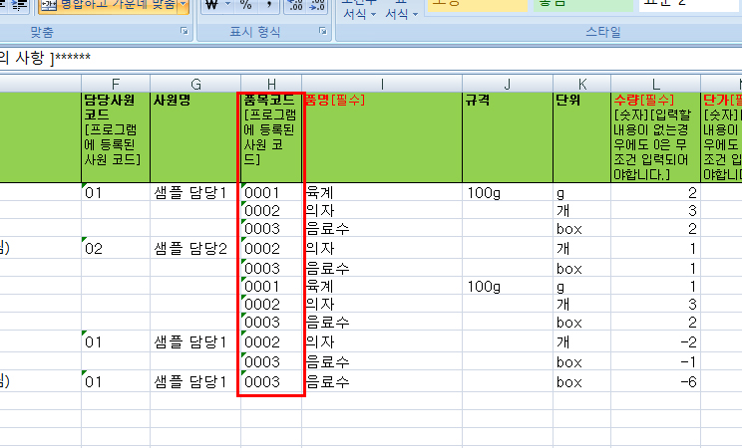Screen dimensions: 742x448
Task: Click the quantity cell showing -6
Action: point(654,381)
